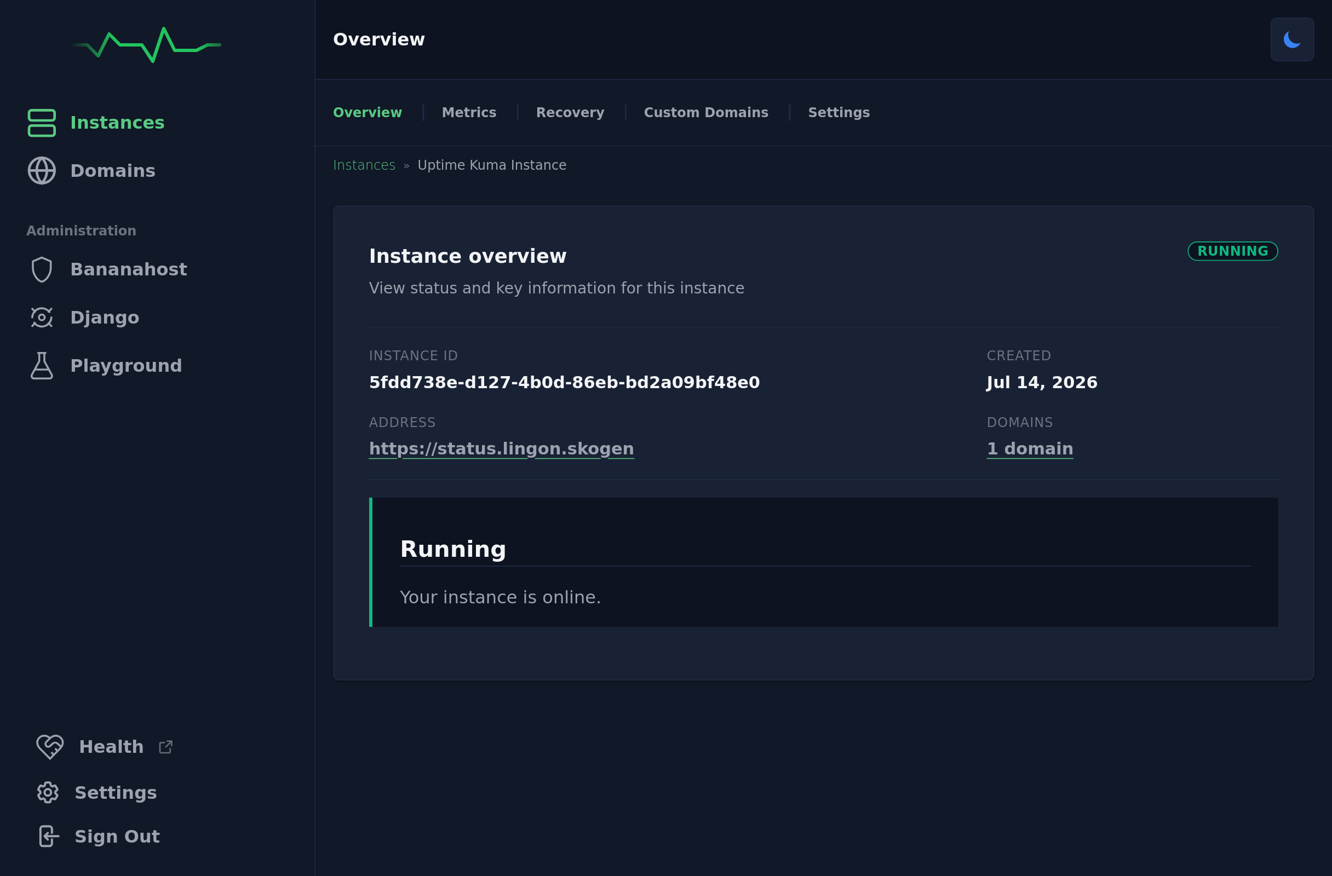Screen dimensions: 1332x876
Task: Open the https://status.lingon.skogen address link
Action: pos(502,448)
